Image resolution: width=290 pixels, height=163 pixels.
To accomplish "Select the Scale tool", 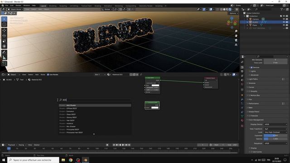I will (x=4, y=41).
